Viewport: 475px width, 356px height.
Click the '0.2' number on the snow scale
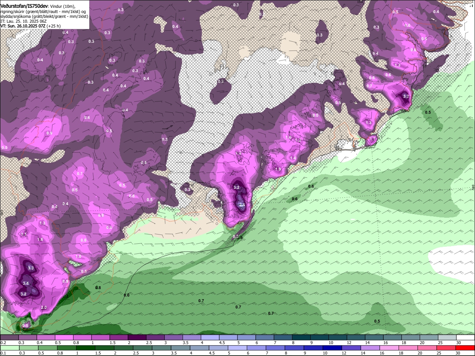[x=3, y=343]
